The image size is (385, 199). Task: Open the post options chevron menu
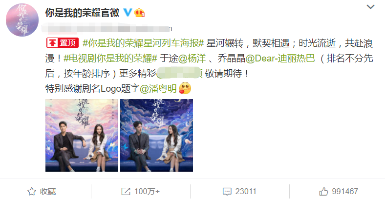(370, 7)
